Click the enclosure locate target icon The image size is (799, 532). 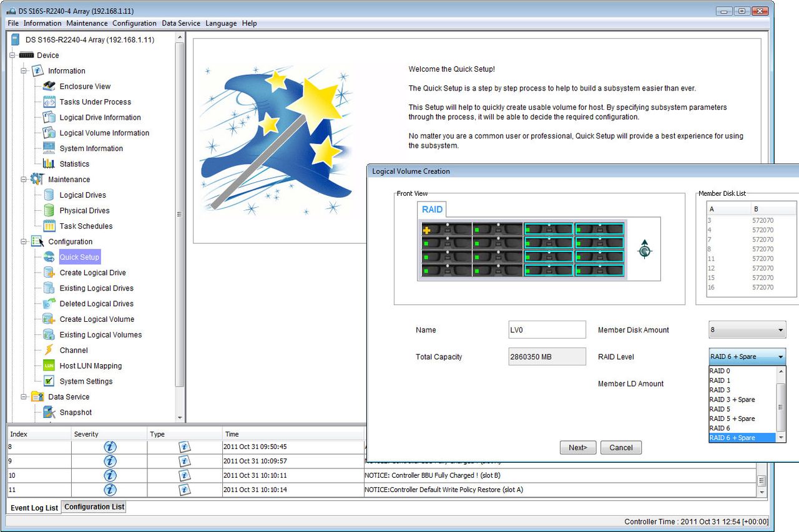tap(645, 250)
